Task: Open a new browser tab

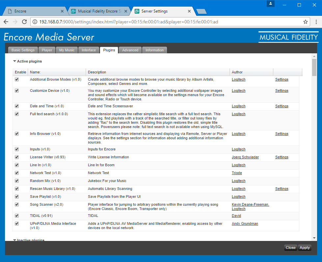Action: (201, 12)
